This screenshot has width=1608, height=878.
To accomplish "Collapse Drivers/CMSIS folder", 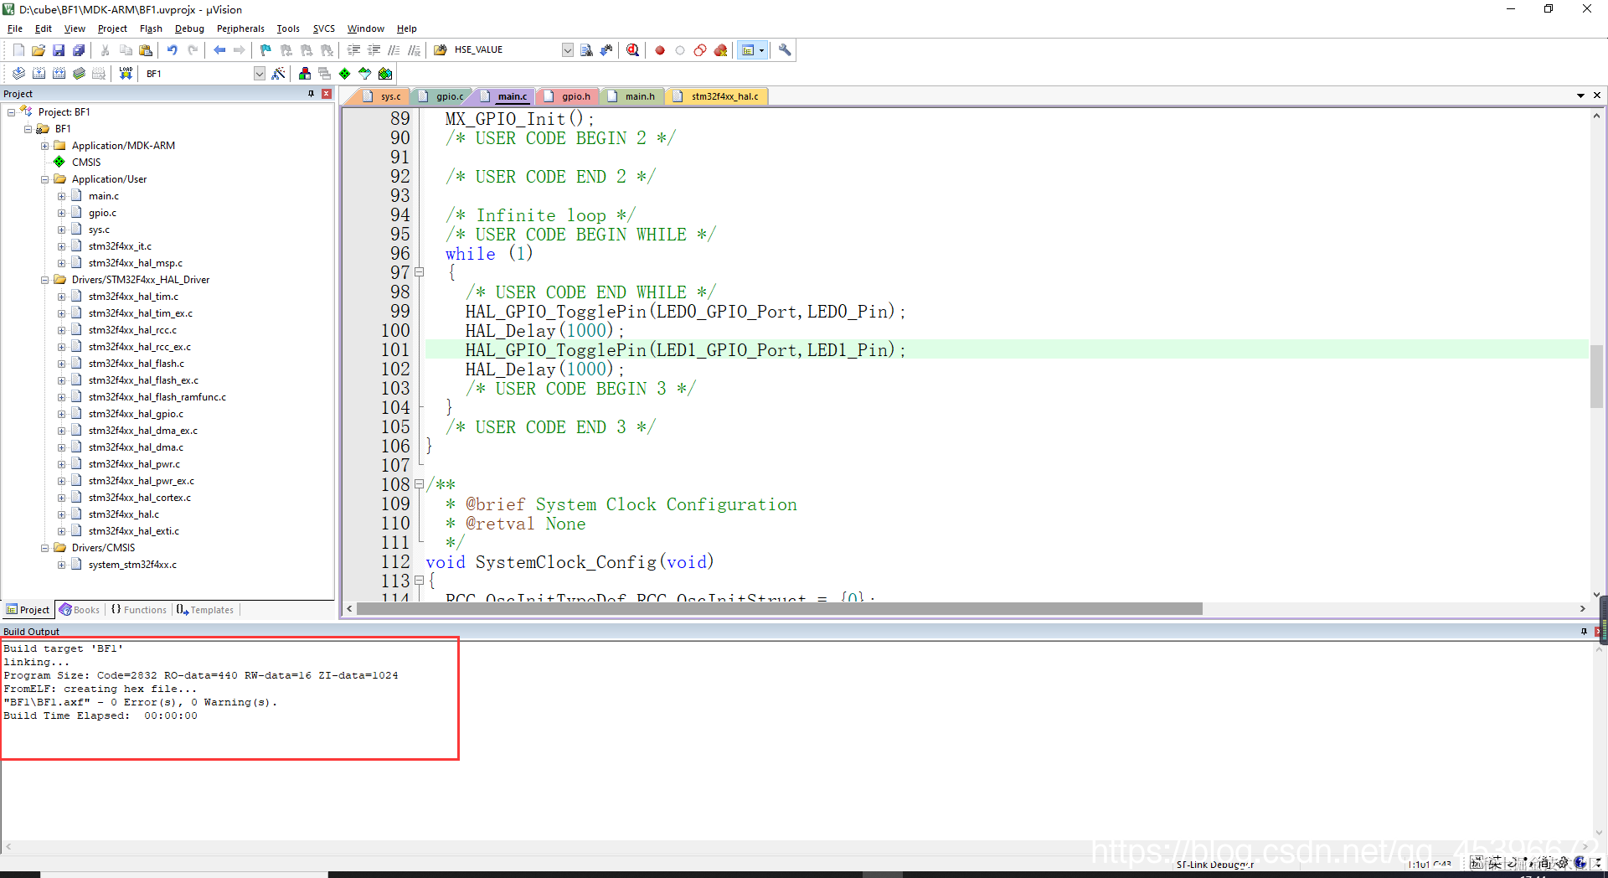I will click(x=45, y=548).
